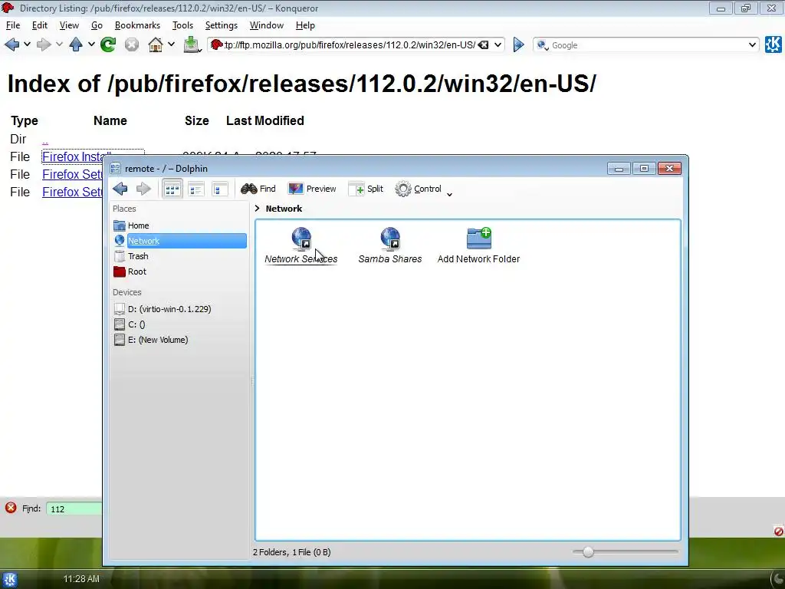This screenshot has height=589, width=785.
Task: Click Find button in Dolphin toolbar
Action: point(258,189)
